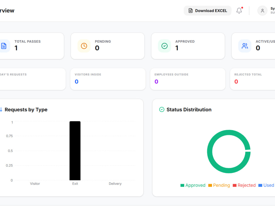The height and width of the screenshot is (206, 275).
Task: Click the Download EXCEL button
Action: [207, 11]
